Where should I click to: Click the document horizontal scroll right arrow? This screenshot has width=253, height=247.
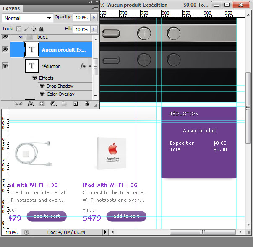240,232
